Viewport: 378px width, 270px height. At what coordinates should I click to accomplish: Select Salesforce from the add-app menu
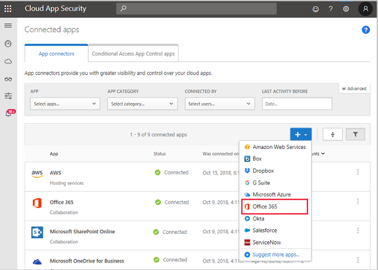click(x=275, y=230)
